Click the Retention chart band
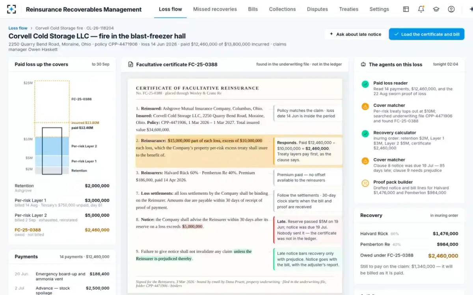 [52, 170]
